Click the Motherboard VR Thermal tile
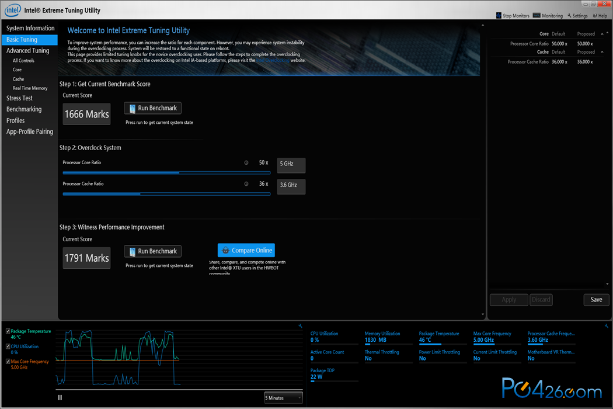This screenshot has height=409, width=613. pos(551,356)
